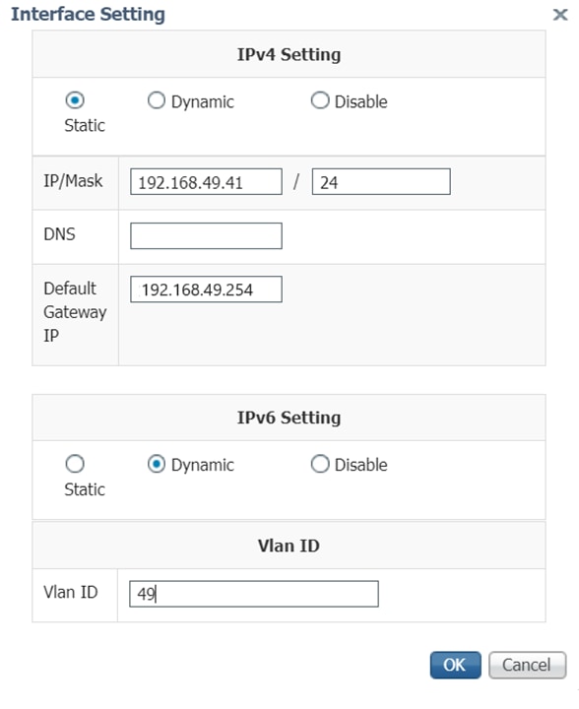Image resolution: width=579 pixels, height=709 pixels.
Task: Click the Interface Setting title text
Action: pyautogui.click(x=89, y=14)
